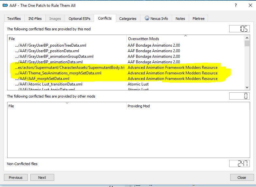This screenshot has width=256, height=187.
Task: Click the Close button
Action: [242, 178]
